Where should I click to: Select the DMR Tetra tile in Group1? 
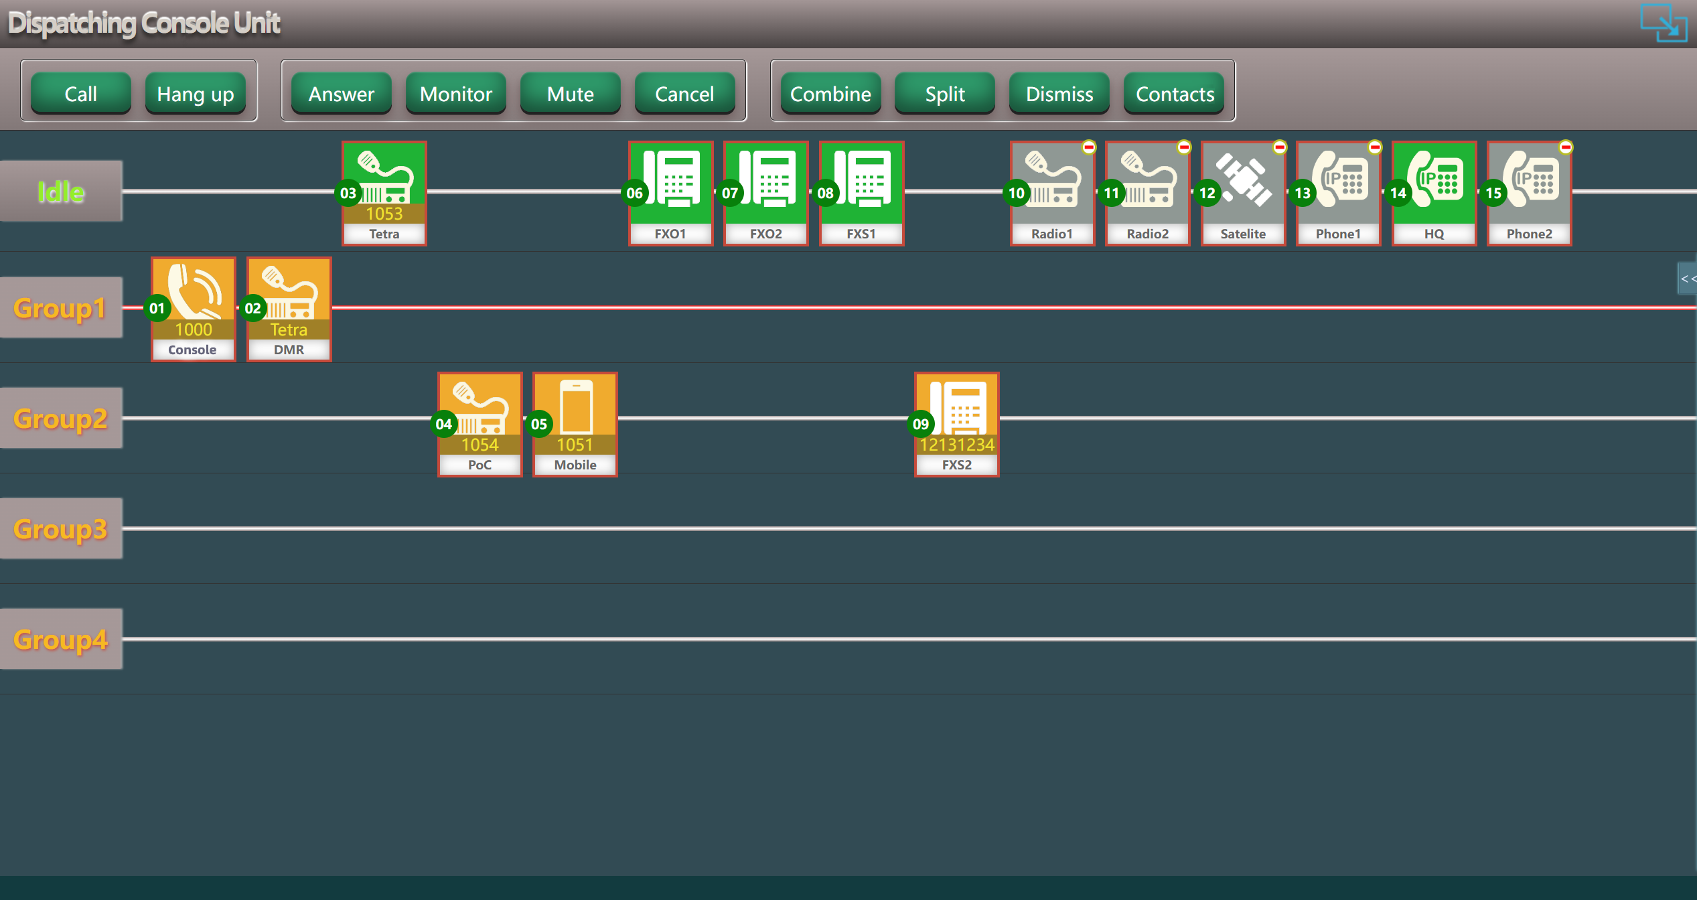pos(289,308)
